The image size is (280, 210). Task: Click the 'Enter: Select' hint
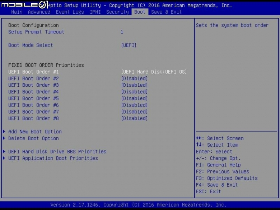[x=214, y=152]
